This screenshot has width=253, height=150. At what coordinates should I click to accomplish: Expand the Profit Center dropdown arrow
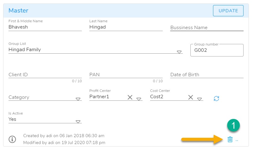tap(139, 99)
